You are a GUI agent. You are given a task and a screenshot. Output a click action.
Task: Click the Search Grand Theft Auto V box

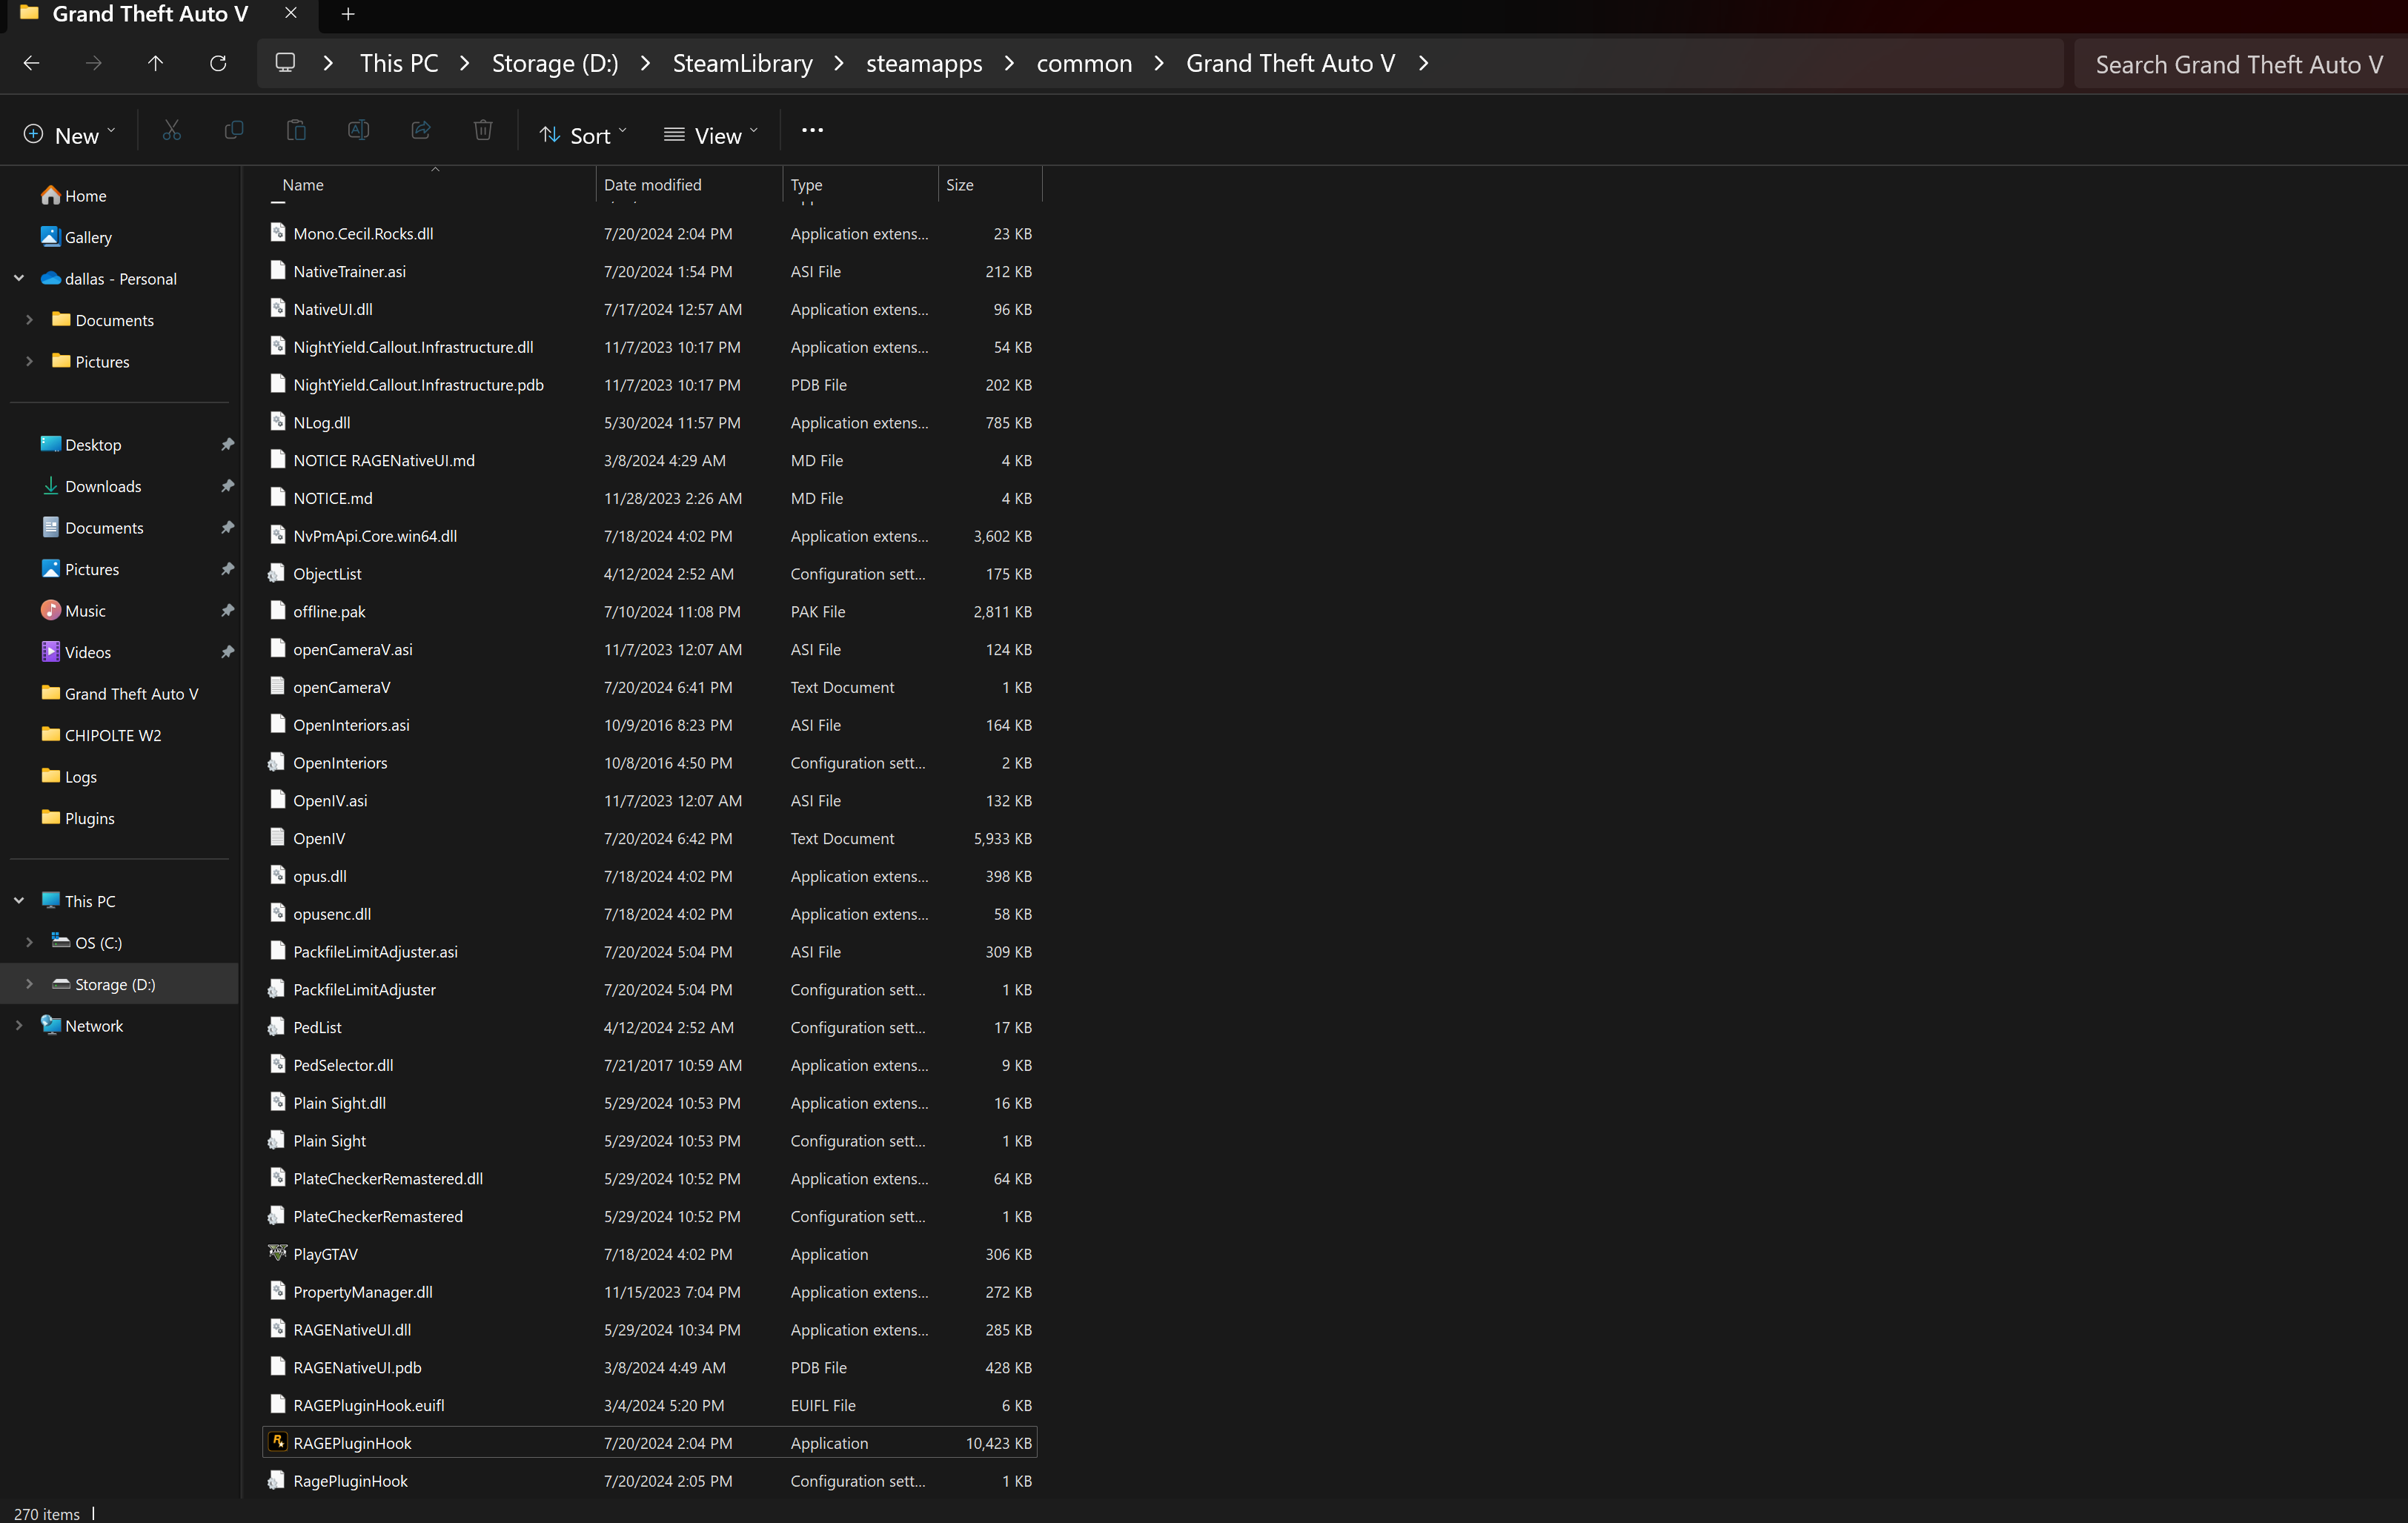point(2238,65)
